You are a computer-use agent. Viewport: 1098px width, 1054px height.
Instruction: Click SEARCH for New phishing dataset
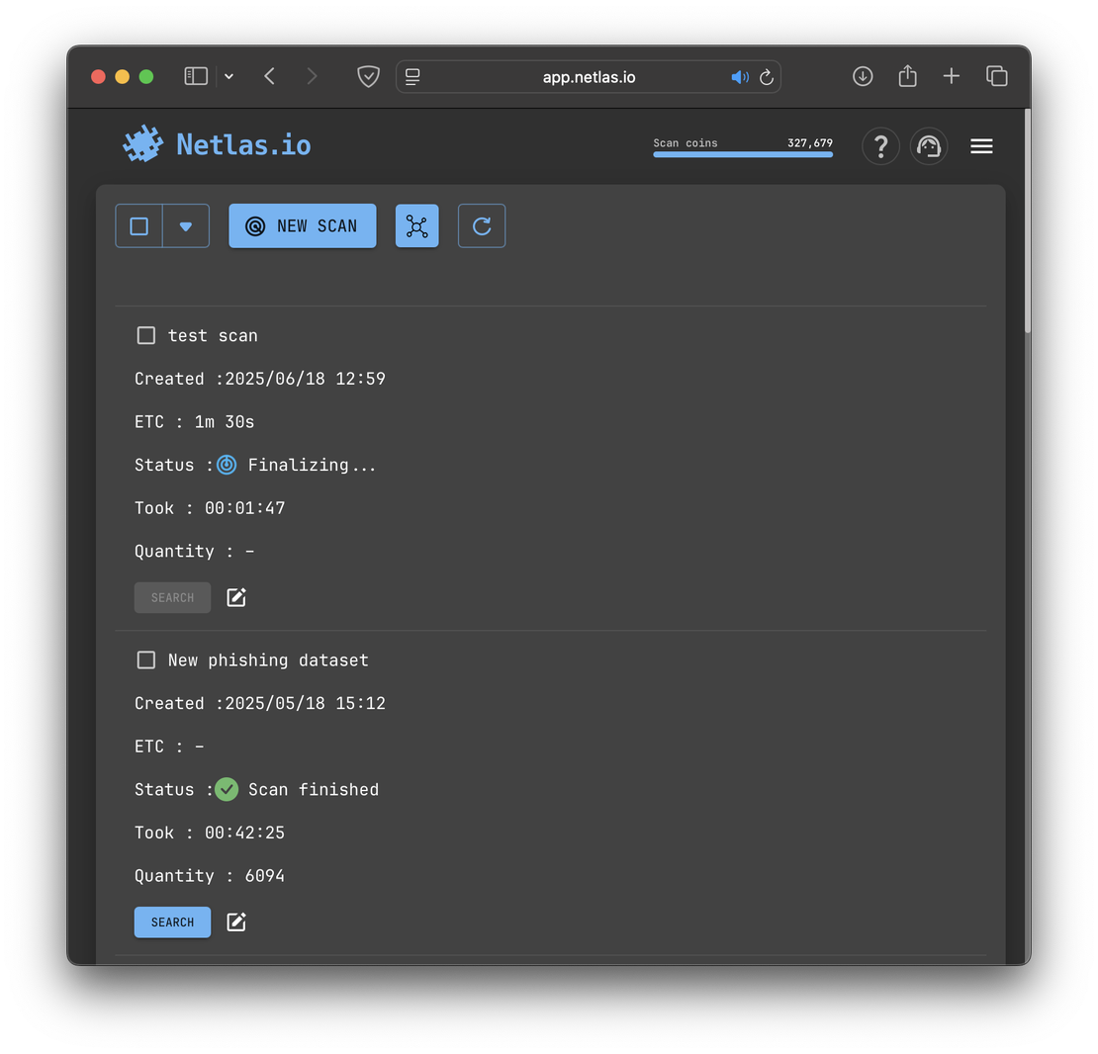point(172,922)
